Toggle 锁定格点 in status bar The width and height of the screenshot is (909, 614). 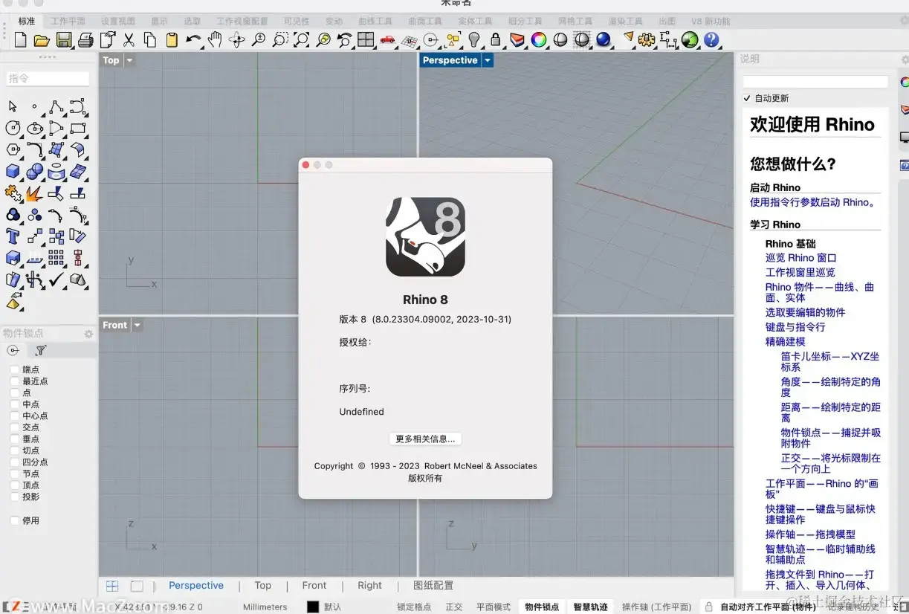(x=414, y=607)
